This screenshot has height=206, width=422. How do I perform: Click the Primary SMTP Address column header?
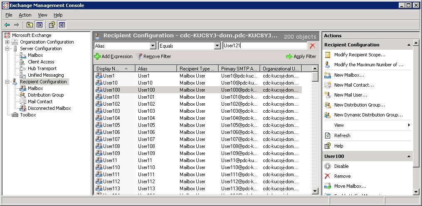coord(239,69)
